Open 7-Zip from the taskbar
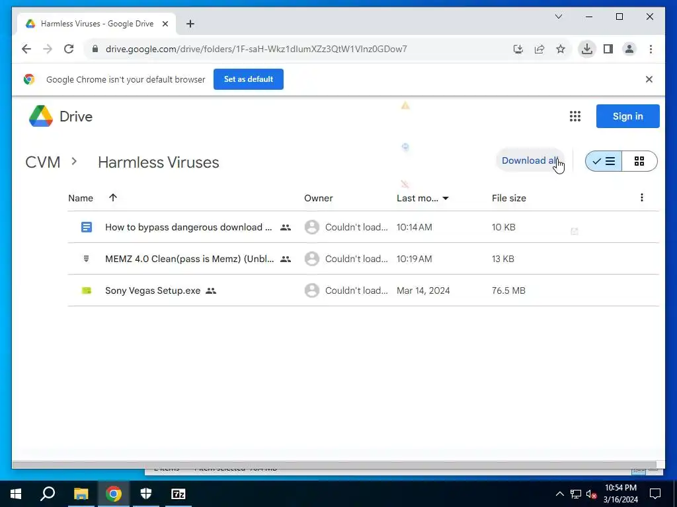Viewport: 677px width, 507px height. (179, 494)
